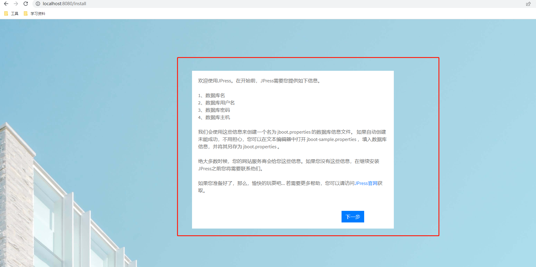
Task: Click the site info icon in address bar
Action: tap(38, 4)
